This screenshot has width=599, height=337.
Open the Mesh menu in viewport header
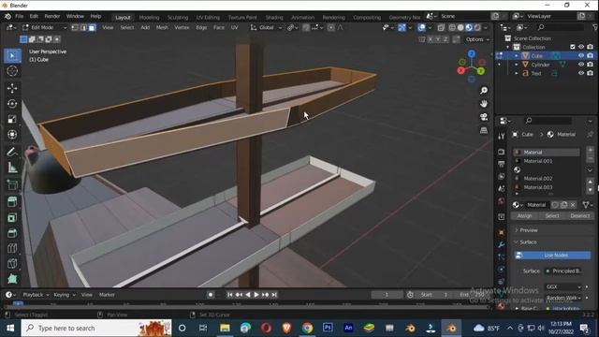(x=162, y=27)
